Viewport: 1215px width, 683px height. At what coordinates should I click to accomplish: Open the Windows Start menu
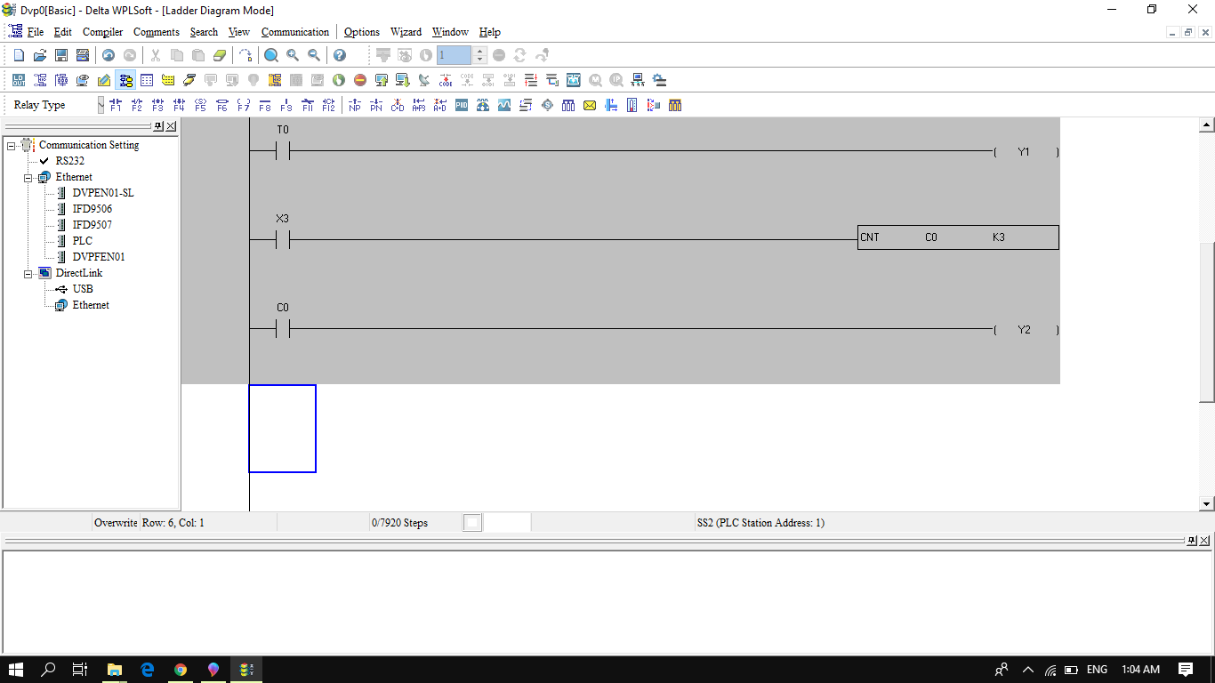point(16,669)
